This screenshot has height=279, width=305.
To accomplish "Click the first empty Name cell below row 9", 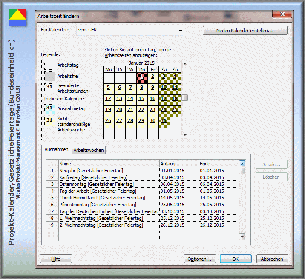I will click(x=109, y=232).
